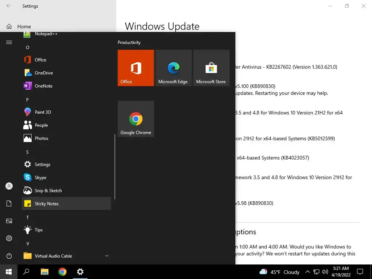
Task: Open Power options in Start menu
Action: [x=9, y=256]
